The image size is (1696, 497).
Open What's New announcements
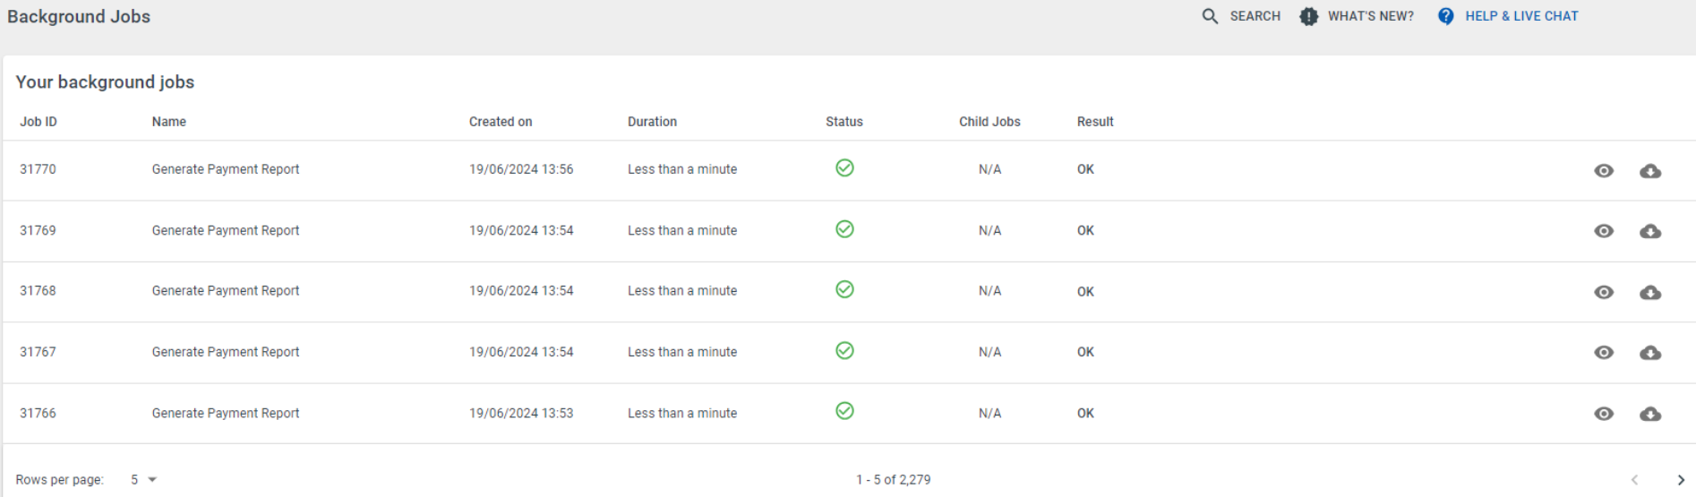click(1357, 16)
